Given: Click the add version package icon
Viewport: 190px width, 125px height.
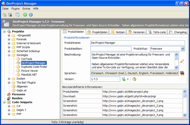Looking at the screenshot, I should tap(134, 79).
